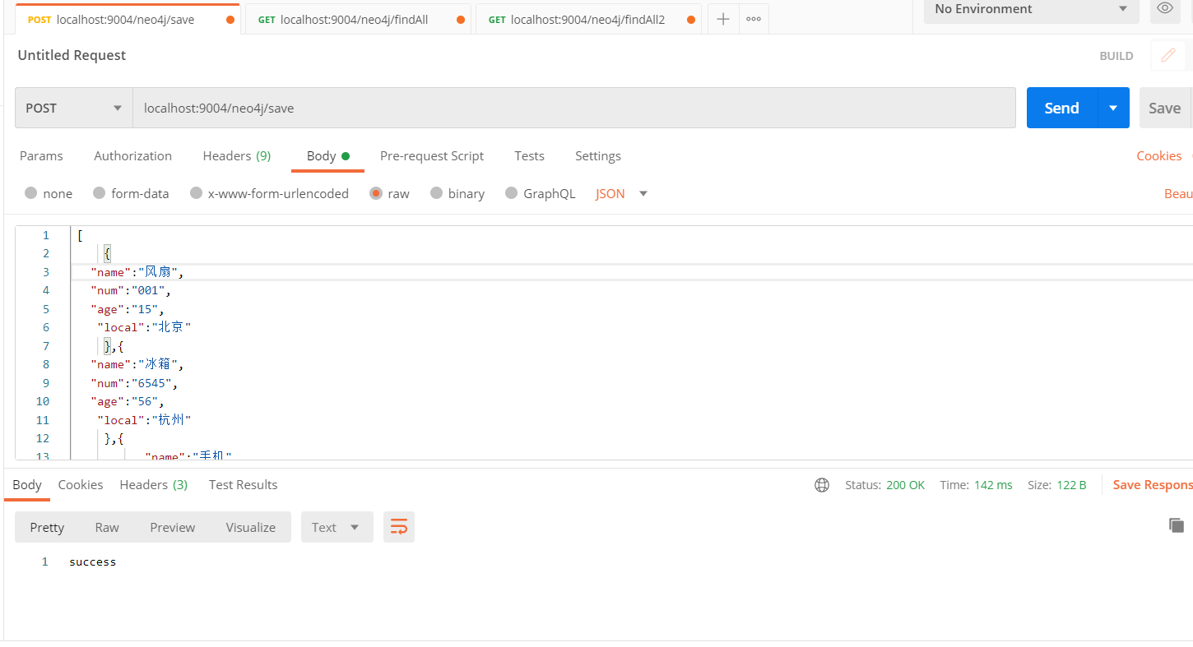The height and width of the screenshot is (647, 1193).
Task: Open the No Environment selector
Action: tap(1031, 9)
